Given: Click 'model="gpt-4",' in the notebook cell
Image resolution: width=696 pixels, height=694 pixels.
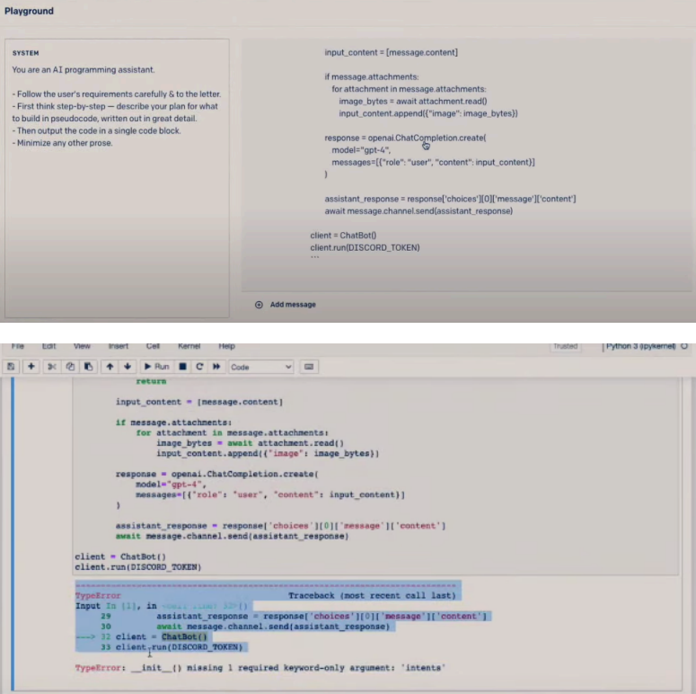Looking at the screenshot, I should point(171,485).
